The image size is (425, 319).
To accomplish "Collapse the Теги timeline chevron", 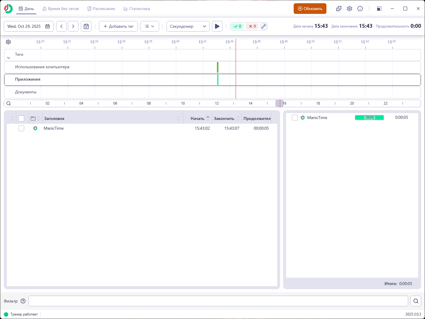I will (x=9, y=58).
